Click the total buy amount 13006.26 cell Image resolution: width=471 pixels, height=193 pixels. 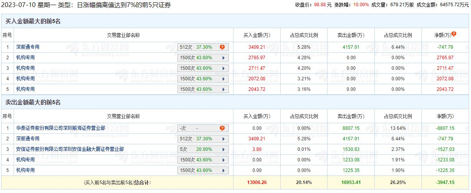point(257,182)
